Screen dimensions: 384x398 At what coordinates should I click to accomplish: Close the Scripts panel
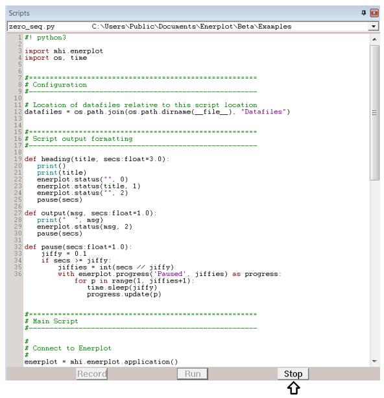(374, 13)
